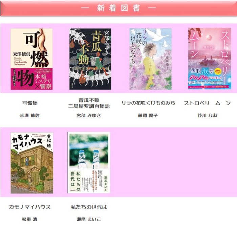
Task: Open the 私たちの世代は book cover
Action: 89,163
